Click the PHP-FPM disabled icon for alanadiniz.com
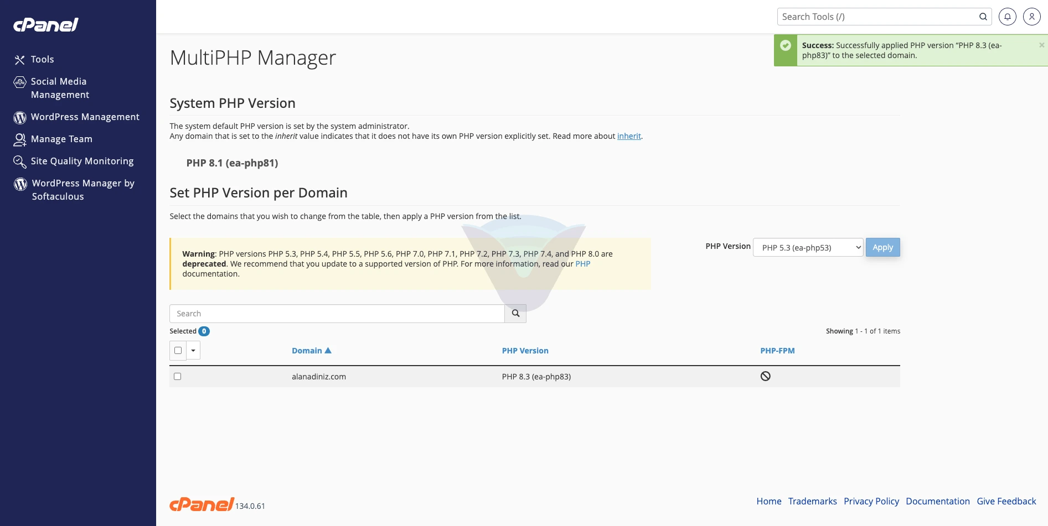The image size is (1048, 526). click(x=766, y=376)
